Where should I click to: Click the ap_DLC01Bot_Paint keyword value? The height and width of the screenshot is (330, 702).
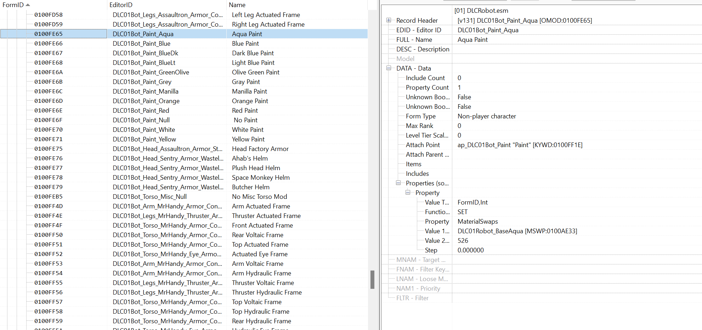click(520, 145)
